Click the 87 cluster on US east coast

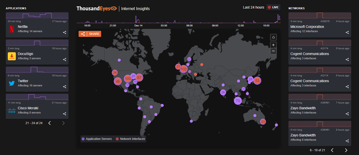point(139,77)
